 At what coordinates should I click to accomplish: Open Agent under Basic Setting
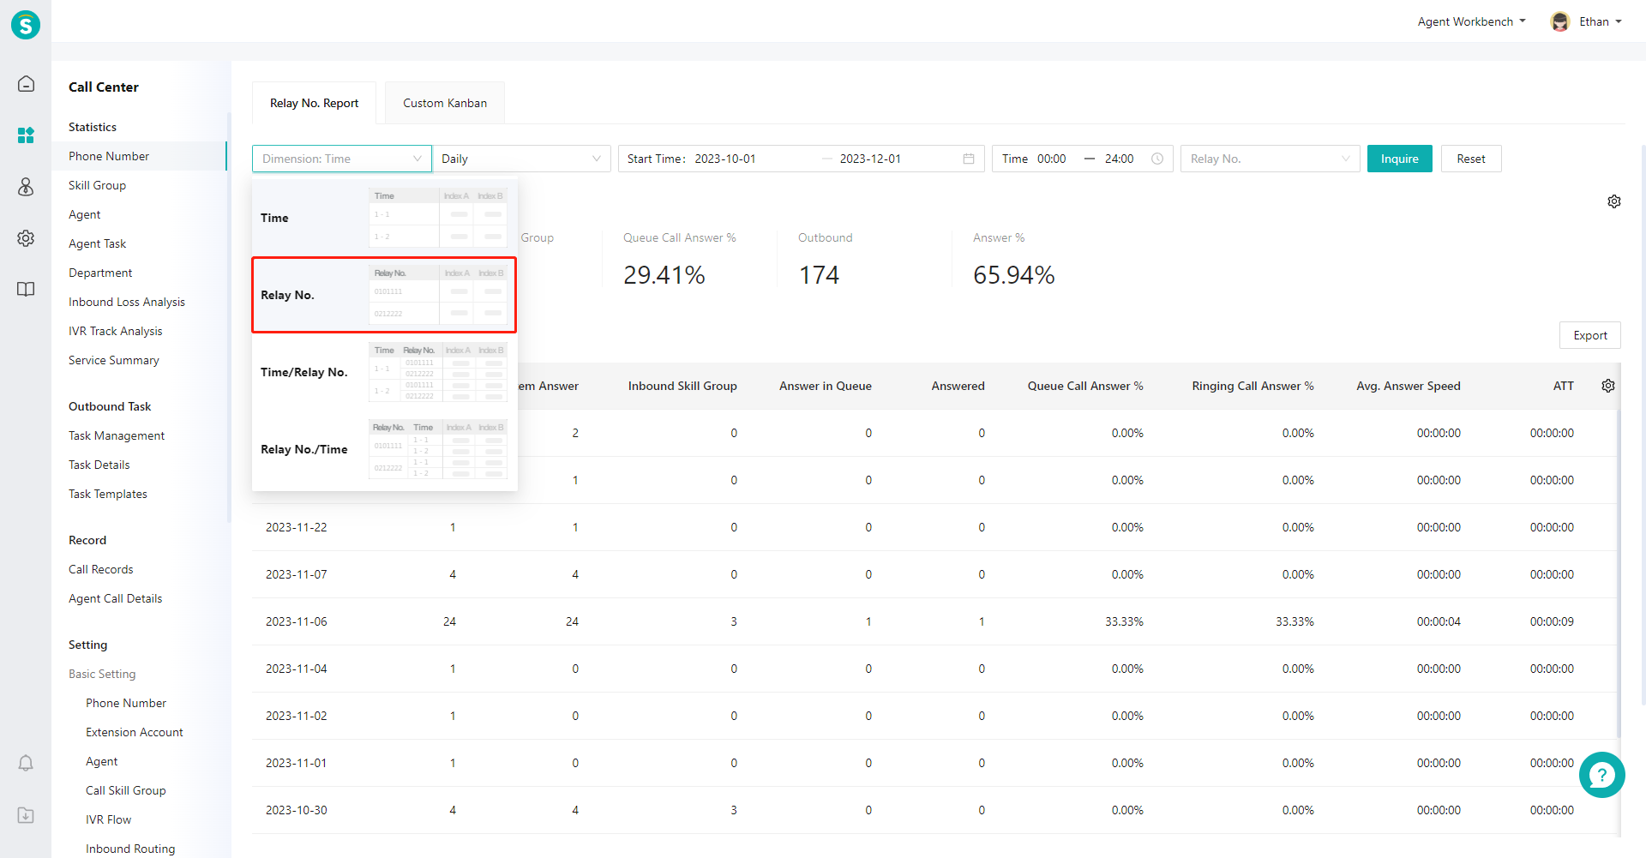(x=101, y=761)
